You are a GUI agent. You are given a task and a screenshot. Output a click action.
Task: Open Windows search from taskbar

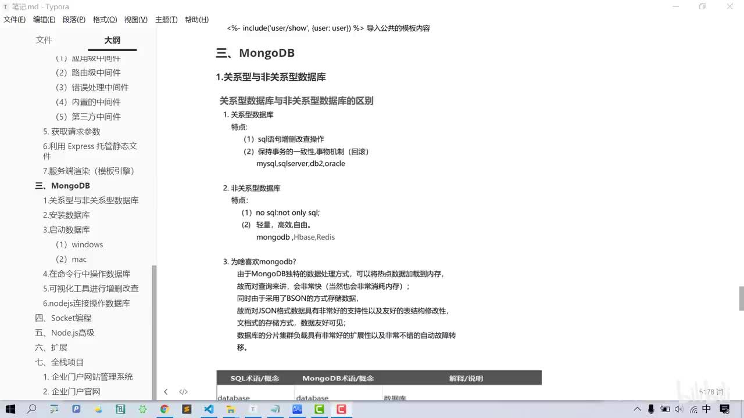pyautogui.click(x=32, y=409)
